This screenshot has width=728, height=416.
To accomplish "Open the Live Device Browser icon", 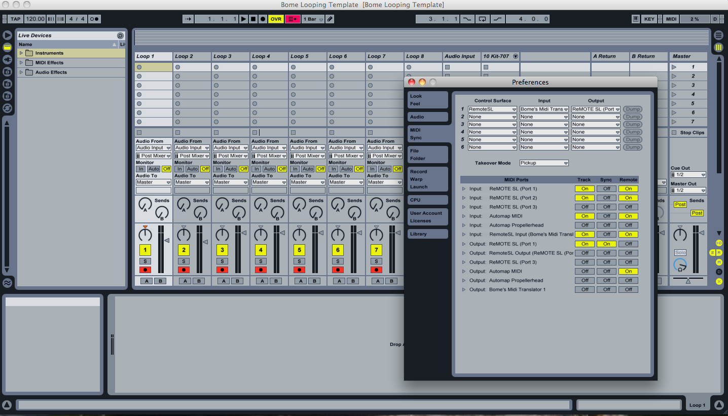I will (x=7, y=47).
